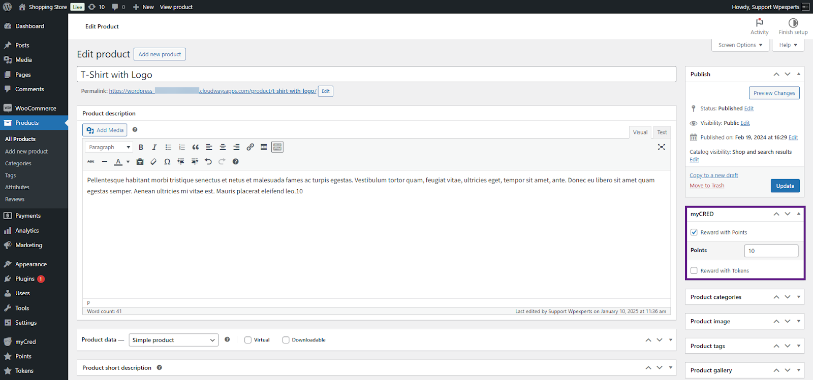This screenshot has width=813, height=380.
Task: Expand the Screen Options panel
Action: pos(740,45)
